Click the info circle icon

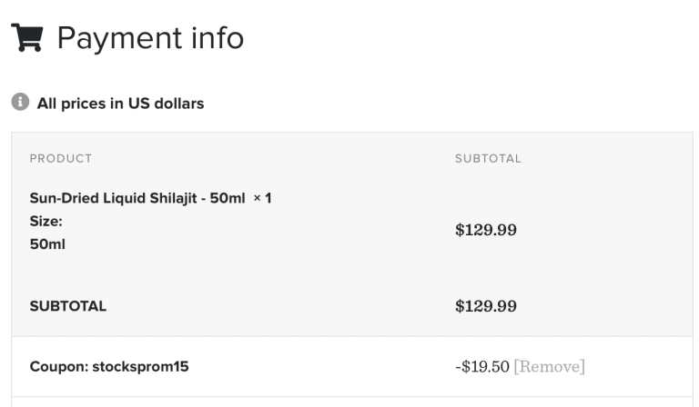(x=19, y=103)
